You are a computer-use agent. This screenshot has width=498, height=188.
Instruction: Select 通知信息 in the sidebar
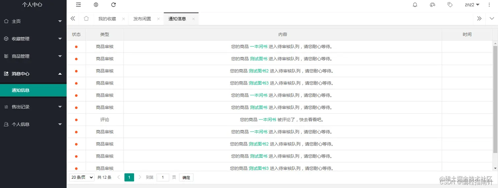(33, 90)
